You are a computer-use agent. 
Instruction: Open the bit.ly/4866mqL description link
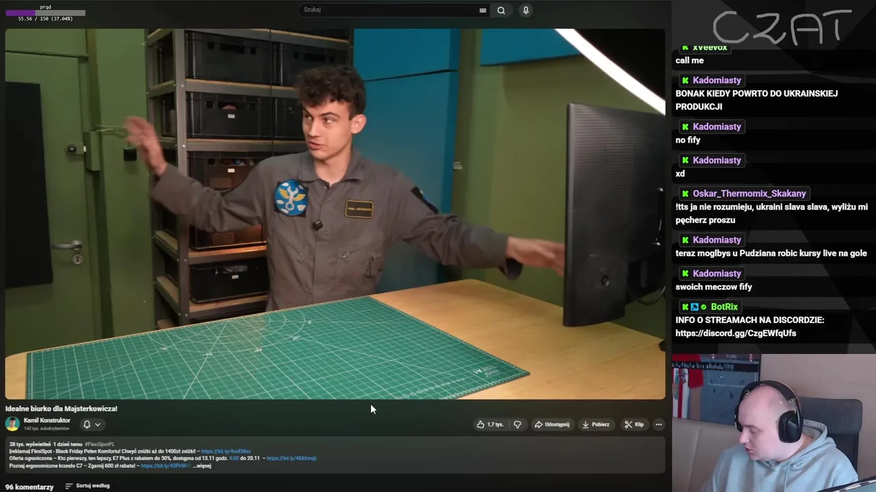click(x=292, y=459)
